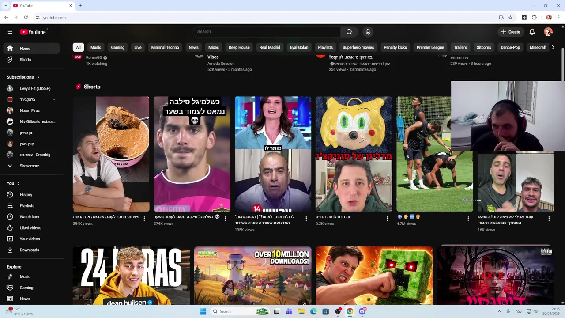Open Niv Gilboa's restaurant channel

pos(30,121)
